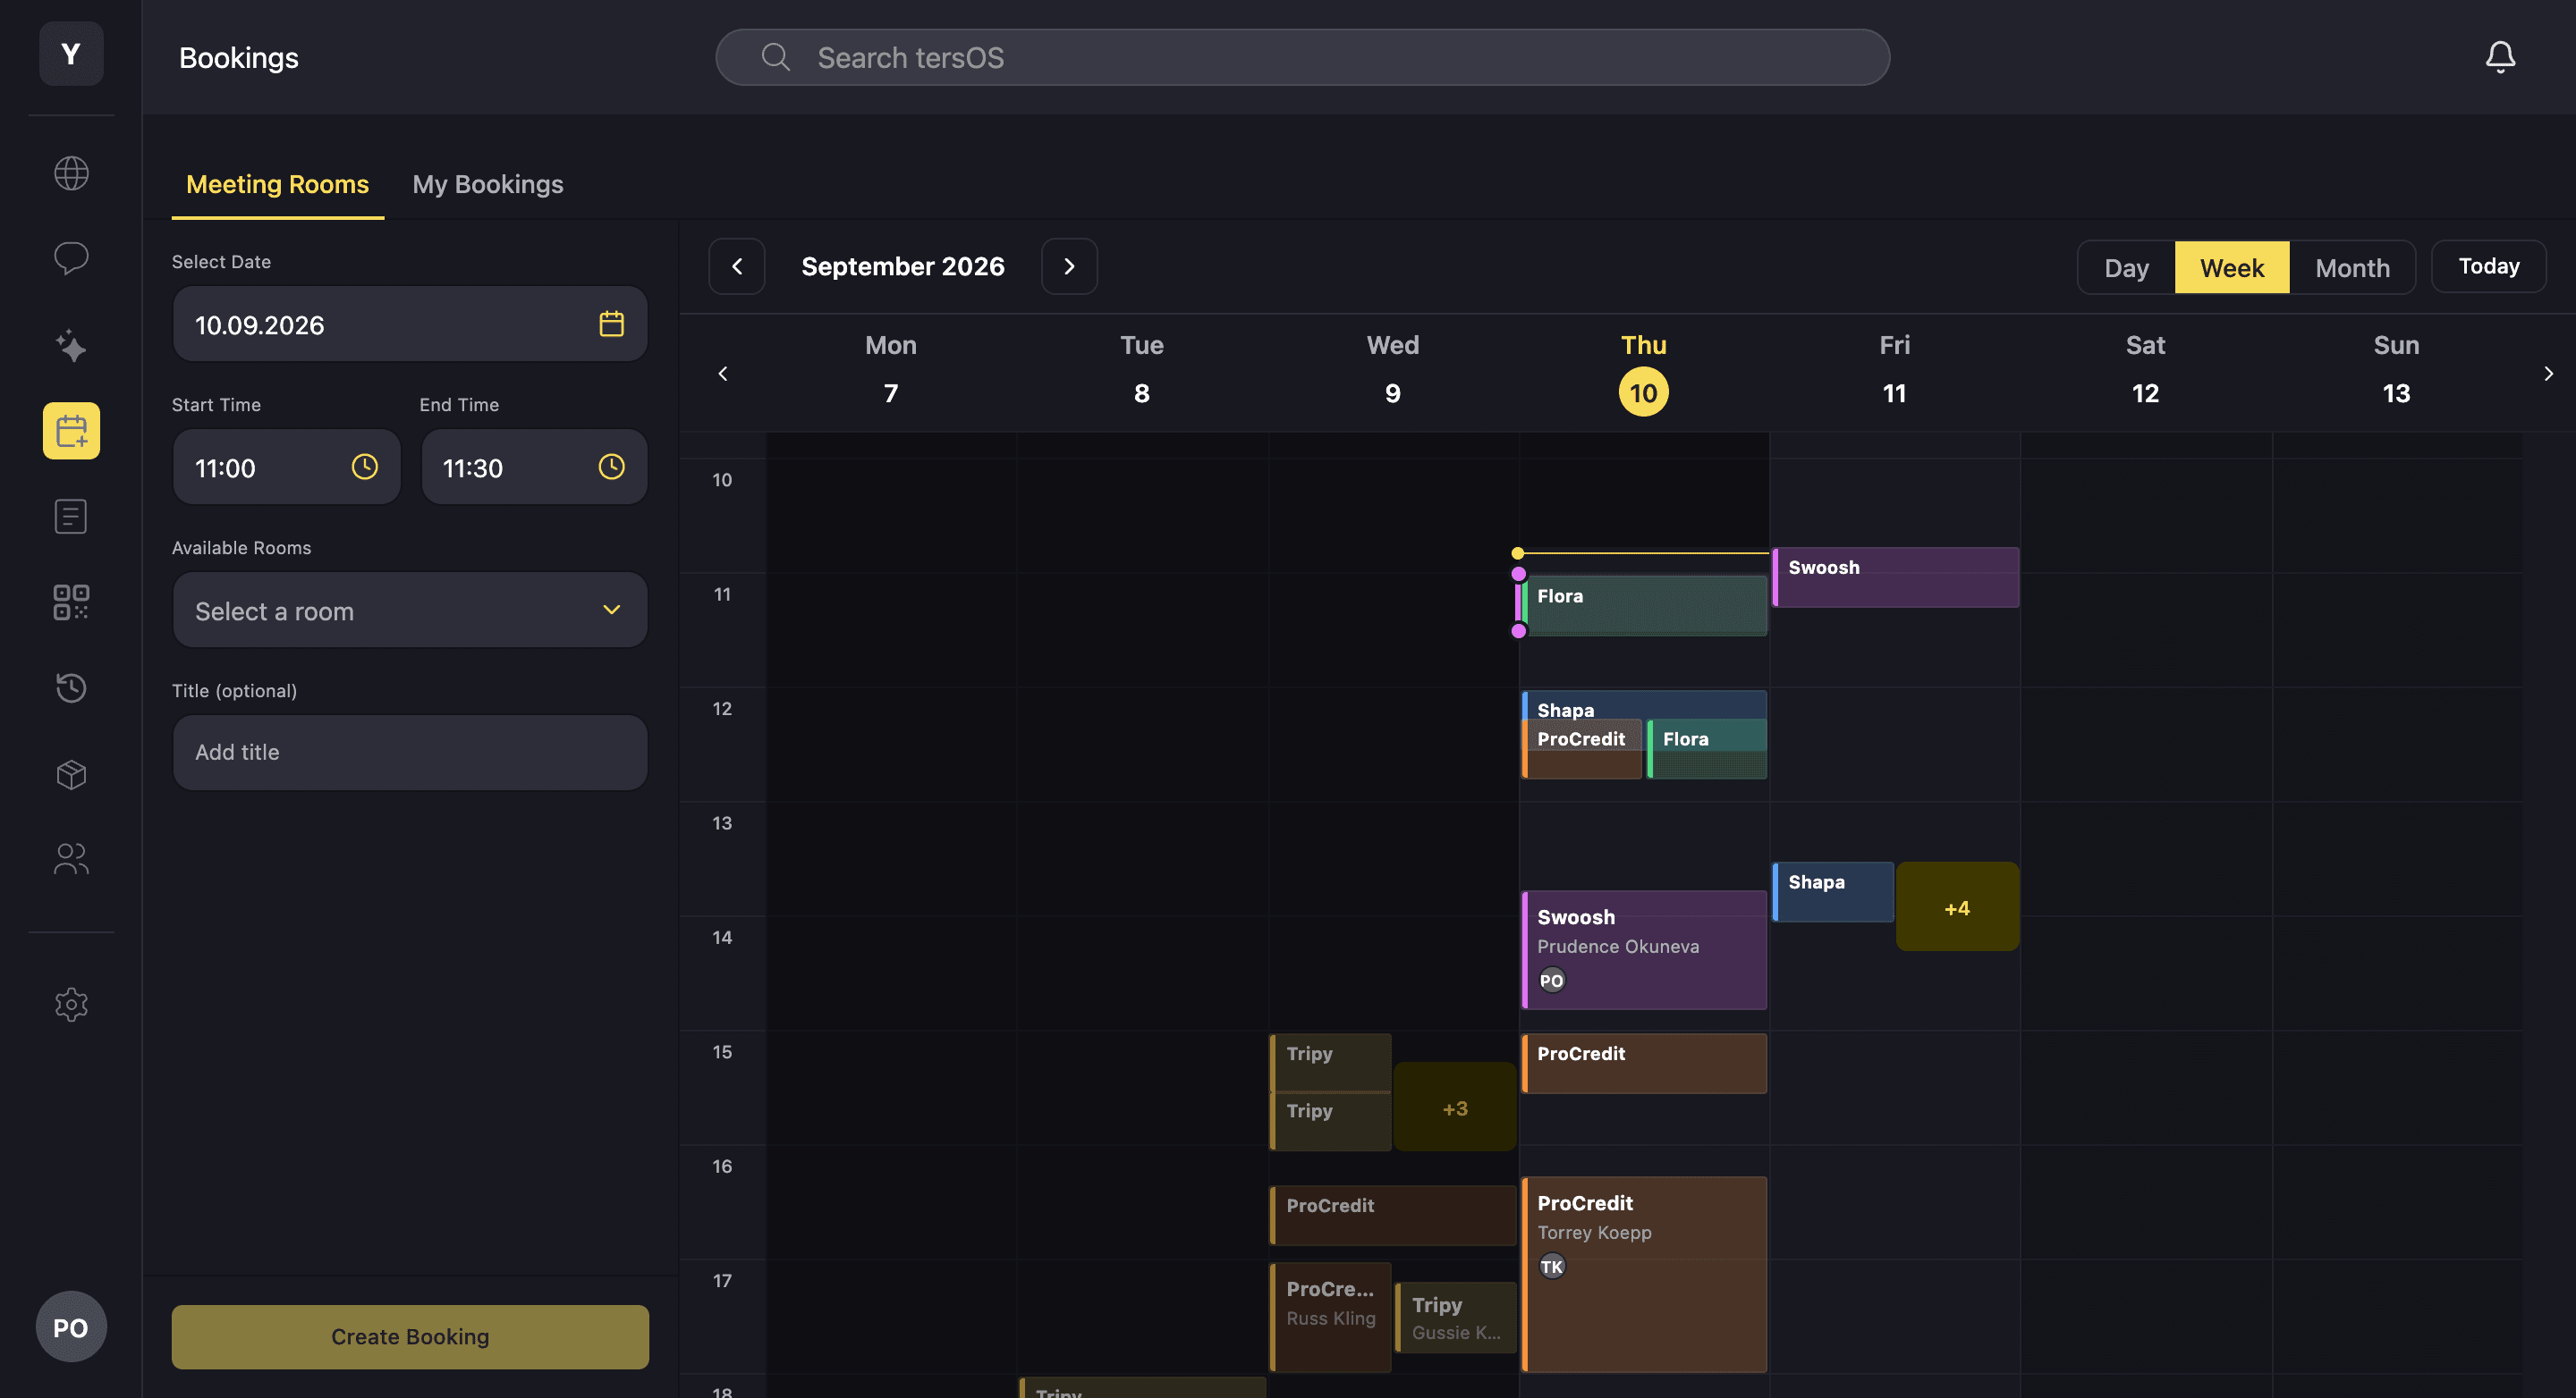Select Wednesday 9 day header
The image size is (2576, 1398).
point(1392,371)
